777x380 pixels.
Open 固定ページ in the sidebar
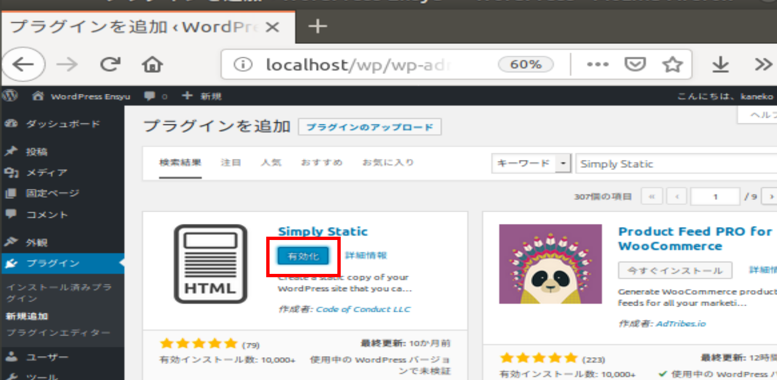click(x=62, y=193)
